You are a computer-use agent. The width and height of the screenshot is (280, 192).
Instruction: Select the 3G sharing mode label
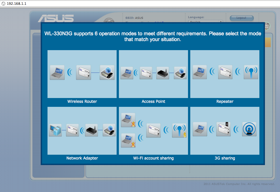(225, 158)
